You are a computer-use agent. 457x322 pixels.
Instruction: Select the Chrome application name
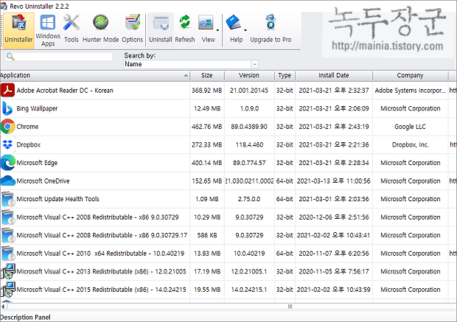[x=27, y=127]
